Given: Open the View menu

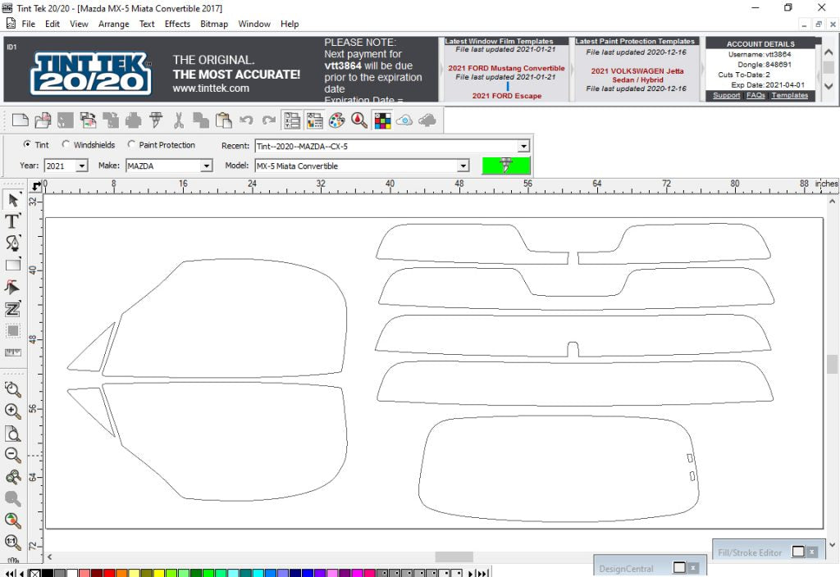Looking at the screenshot, I should (79, 24).
